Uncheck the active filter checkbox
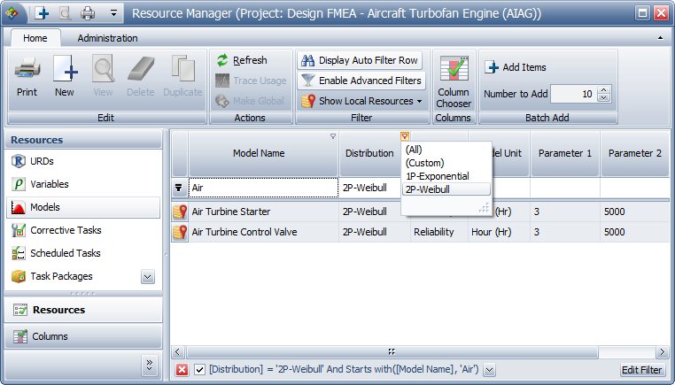 199,370
